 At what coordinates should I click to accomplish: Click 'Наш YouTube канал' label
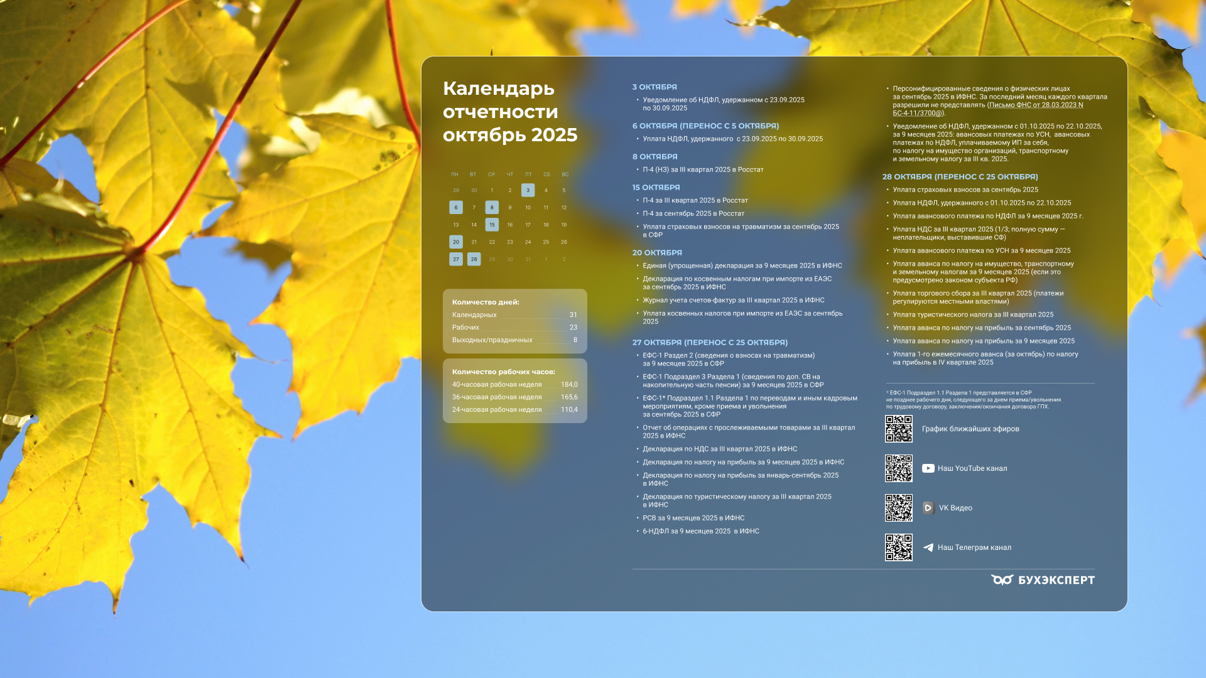[x=972, y=468]
